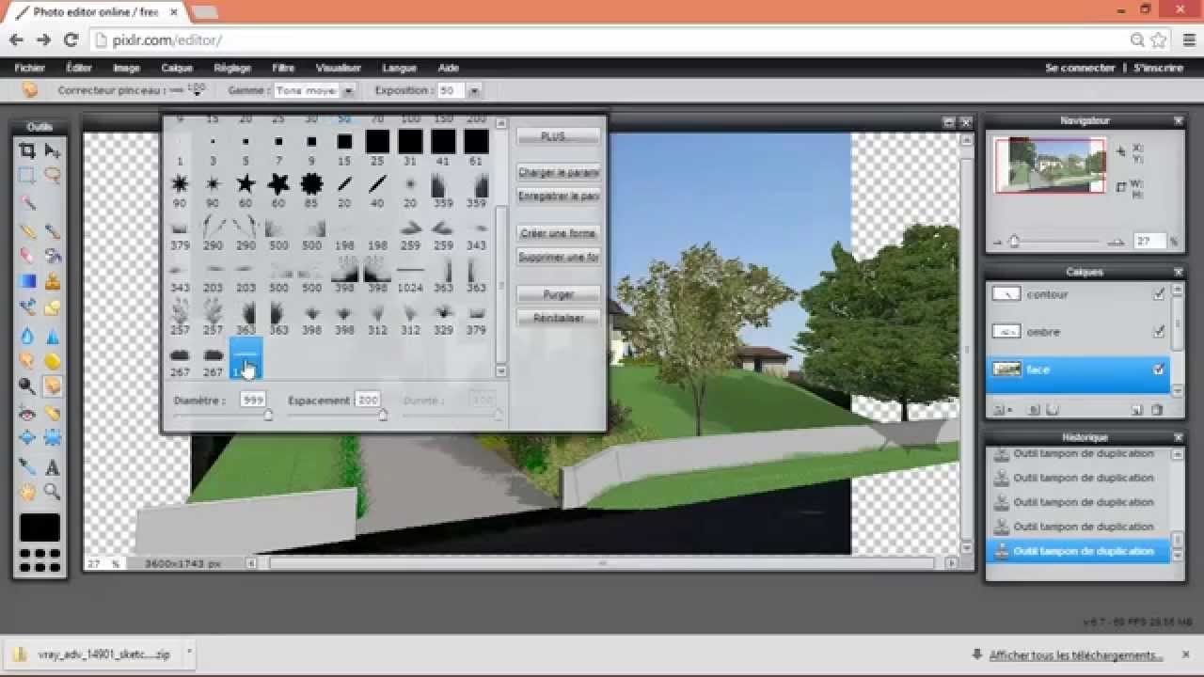Open the Réglage menu
Viewport: 1204px width, 677px height.
[232, 68]
